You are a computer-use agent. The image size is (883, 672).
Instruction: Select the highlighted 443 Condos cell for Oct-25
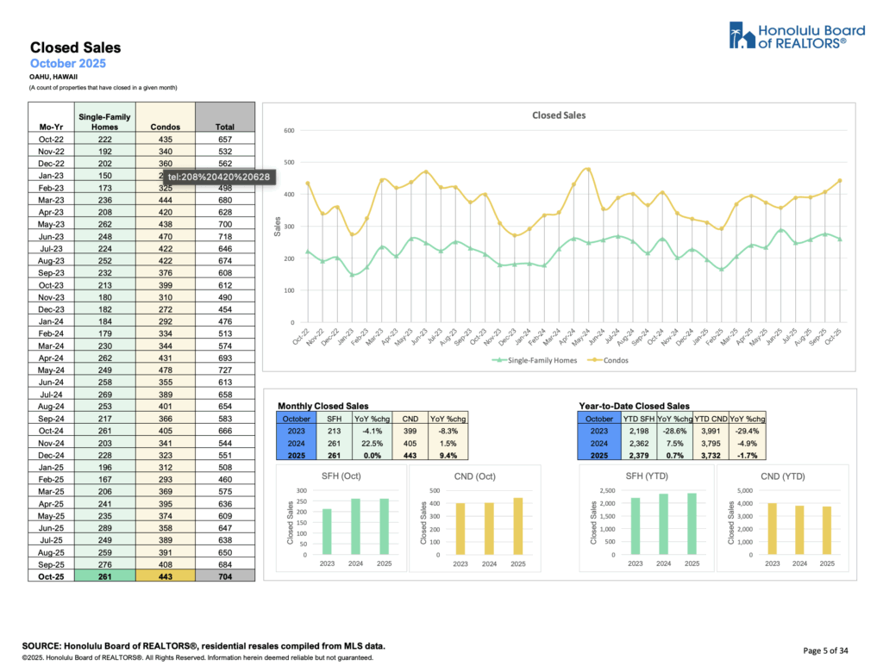coord(166,575)
